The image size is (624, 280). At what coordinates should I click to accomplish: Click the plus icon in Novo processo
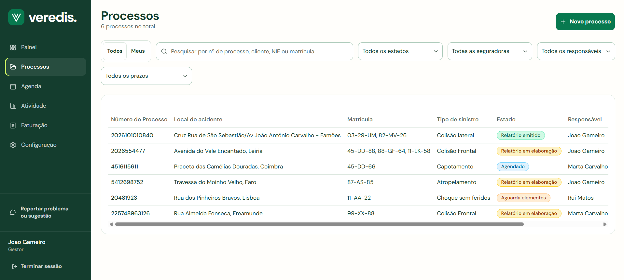point(563,22)
